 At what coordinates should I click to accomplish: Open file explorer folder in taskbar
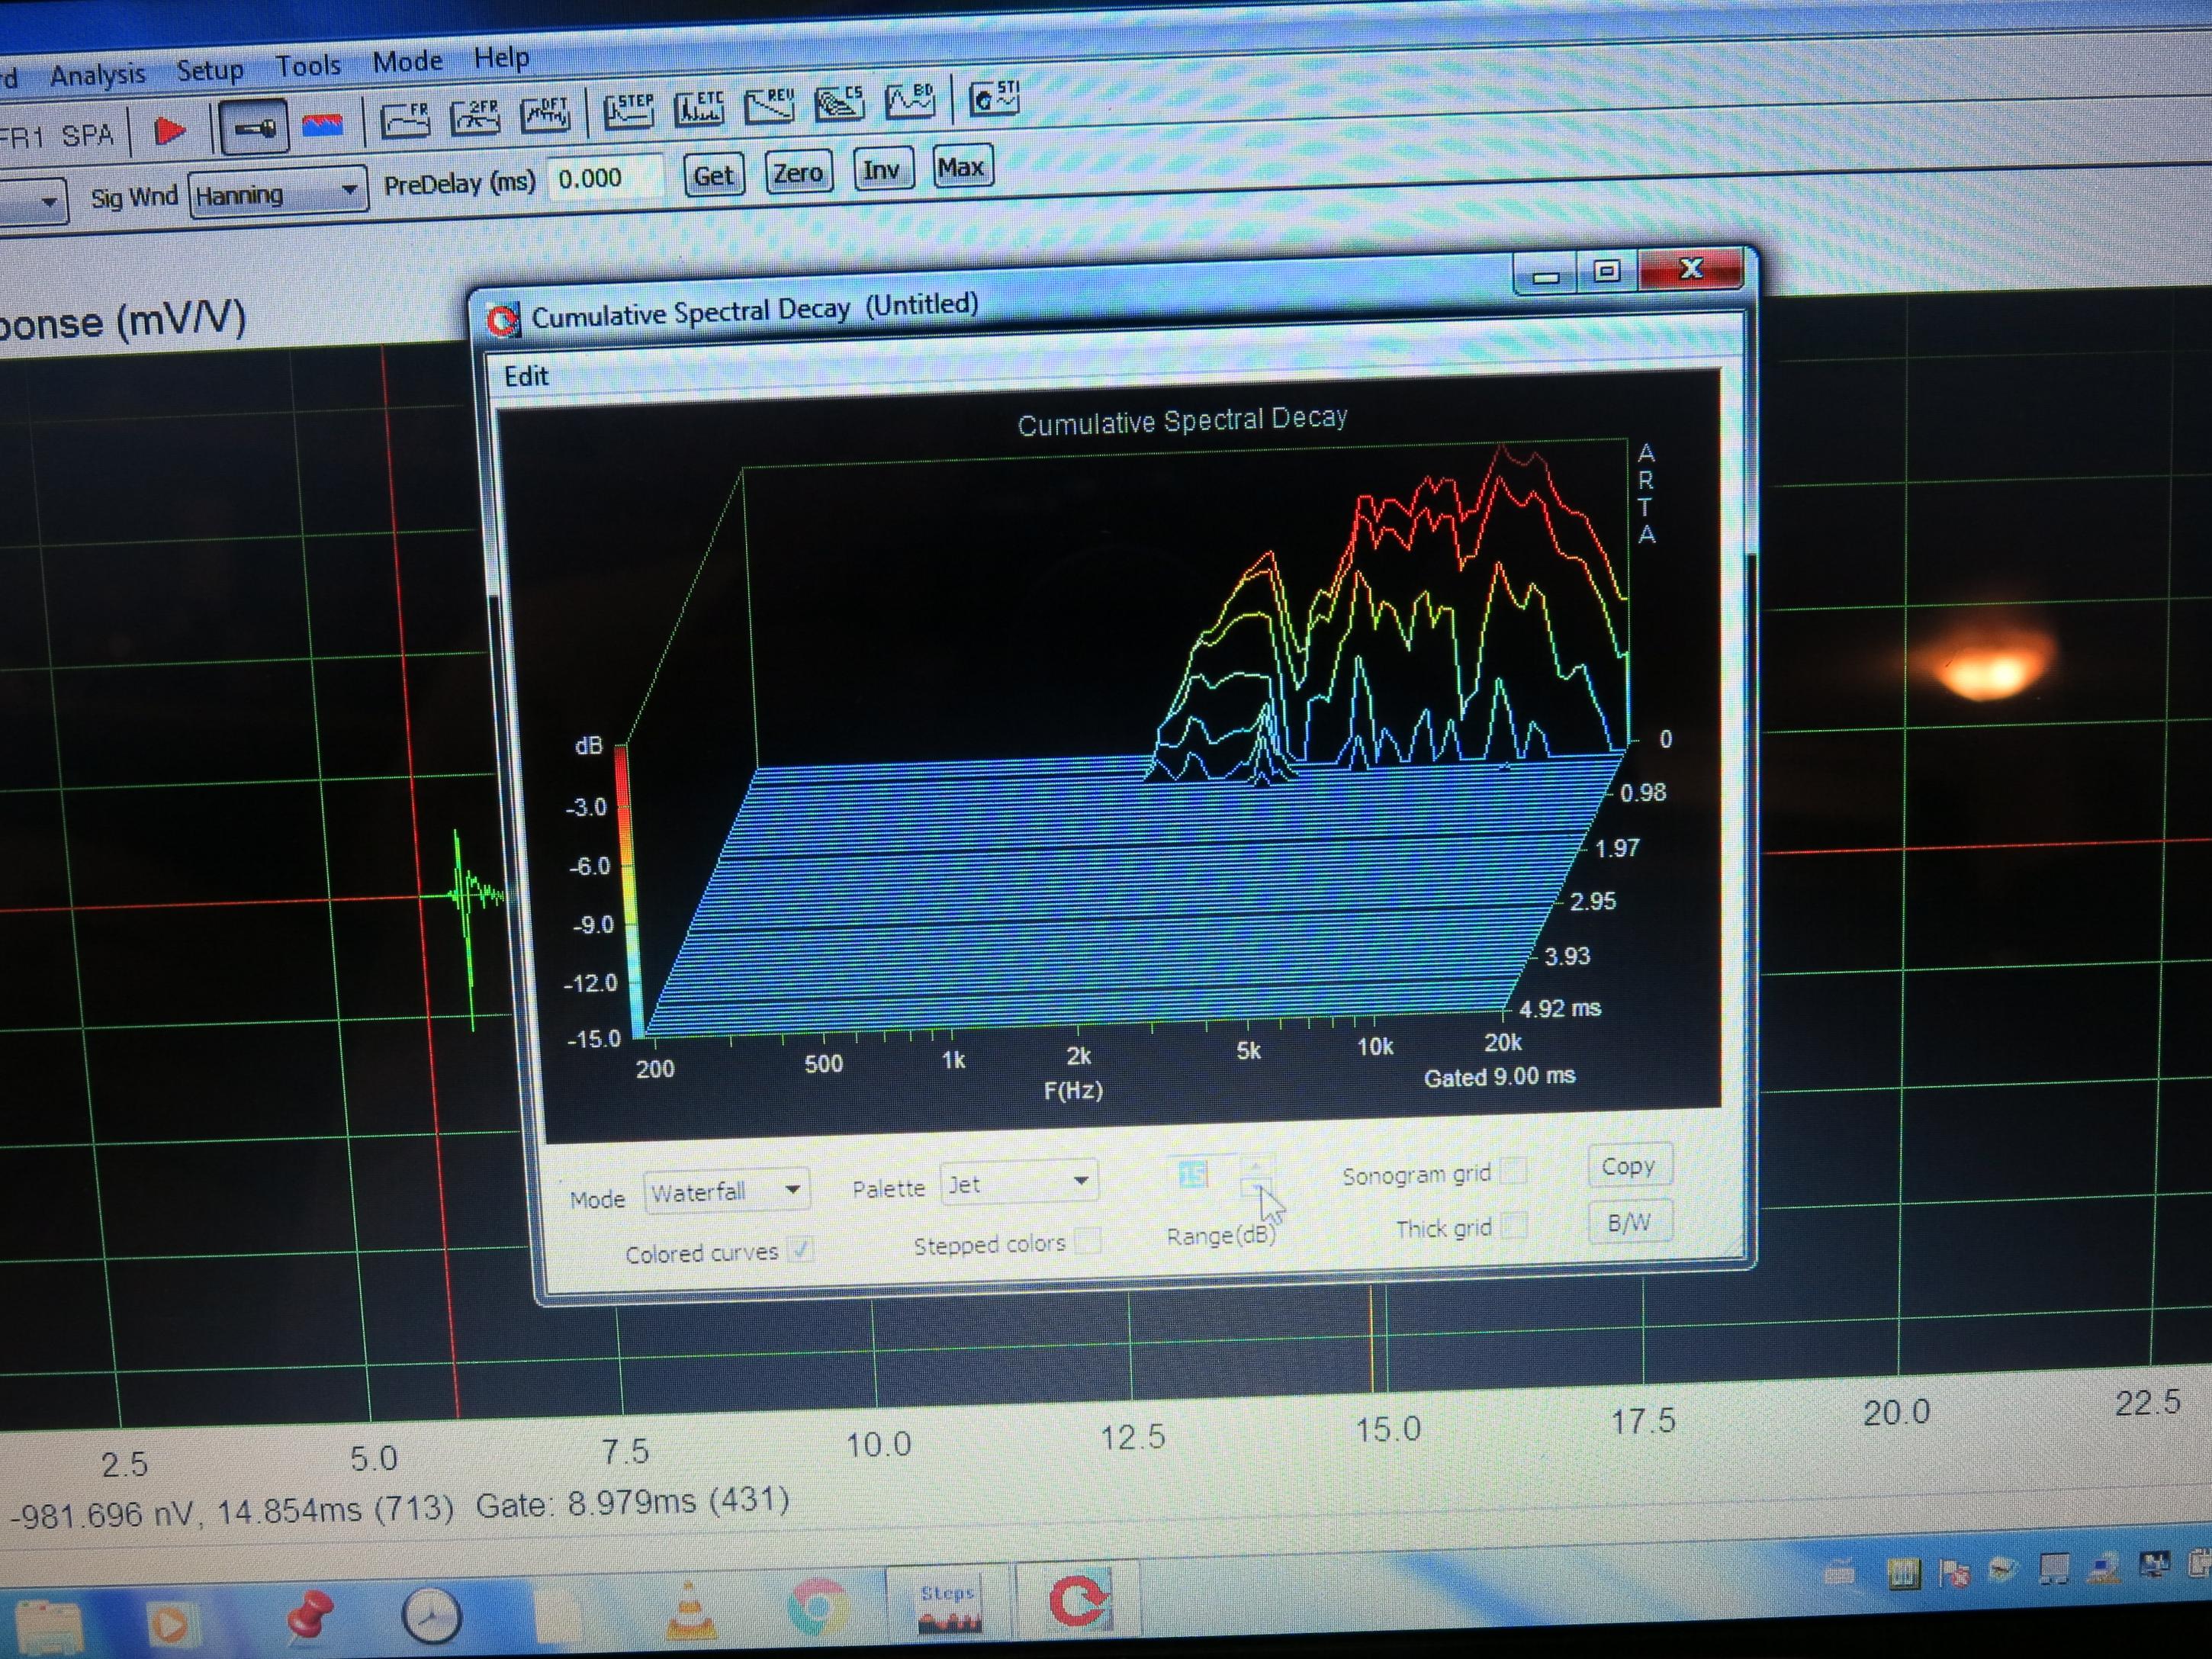(48, 1626)
